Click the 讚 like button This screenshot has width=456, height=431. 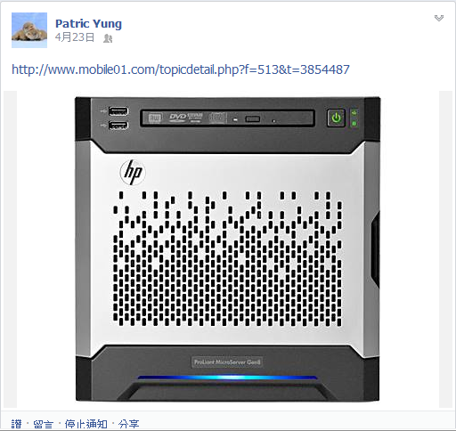(17, 424)
